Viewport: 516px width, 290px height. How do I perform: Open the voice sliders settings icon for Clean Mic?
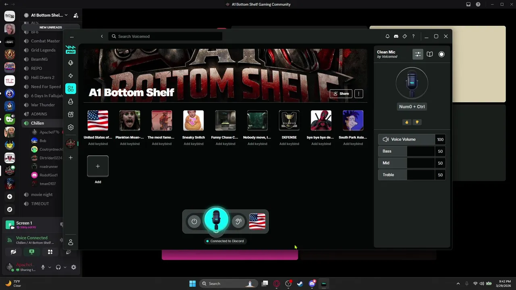418,54
